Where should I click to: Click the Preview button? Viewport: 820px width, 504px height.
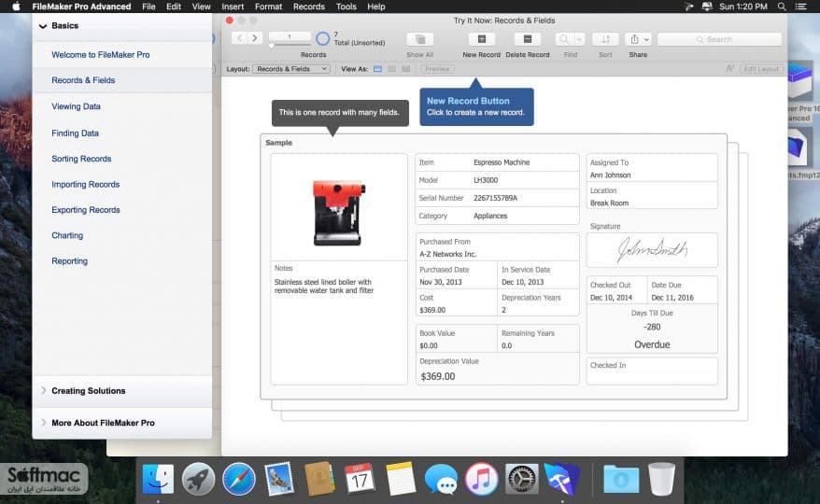coord(437,69)
